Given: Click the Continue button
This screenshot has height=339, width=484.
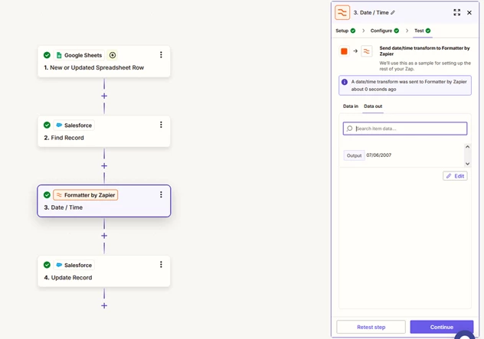Looking at the screenshot, I should 442,327.
